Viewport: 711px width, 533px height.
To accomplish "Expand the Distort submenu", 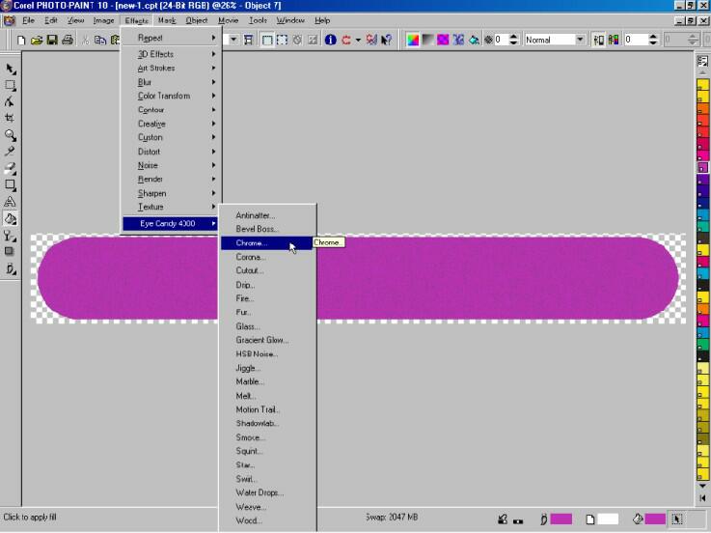I will (x=171, y=152).
